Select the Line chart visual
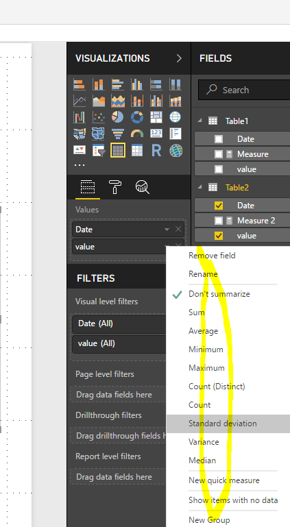Screen dimensions: 290x527 tap(80, 101)
